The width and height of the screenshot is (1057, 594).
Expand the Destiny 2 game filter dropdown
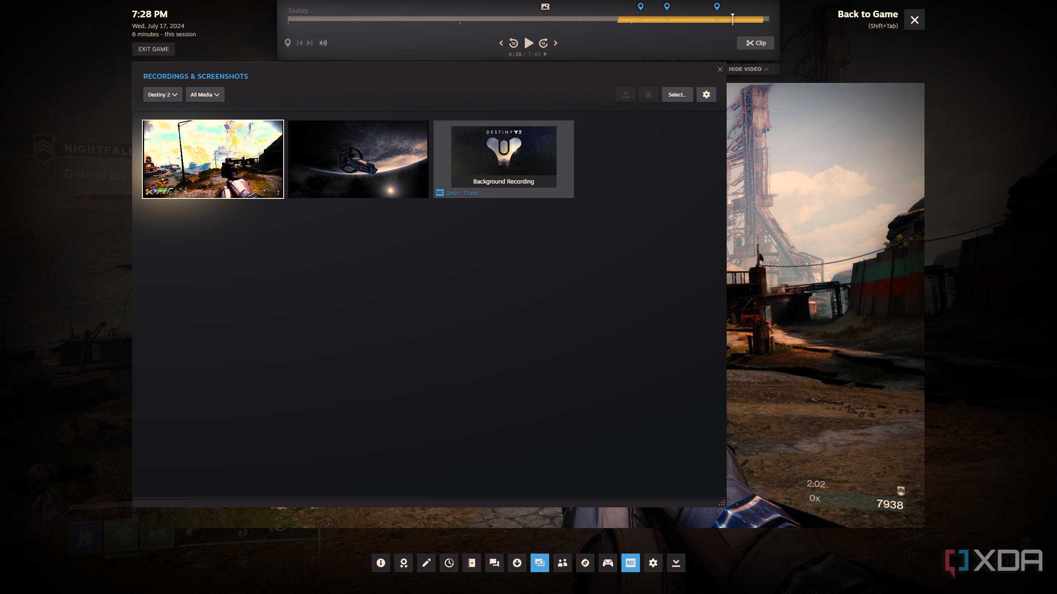163,94
